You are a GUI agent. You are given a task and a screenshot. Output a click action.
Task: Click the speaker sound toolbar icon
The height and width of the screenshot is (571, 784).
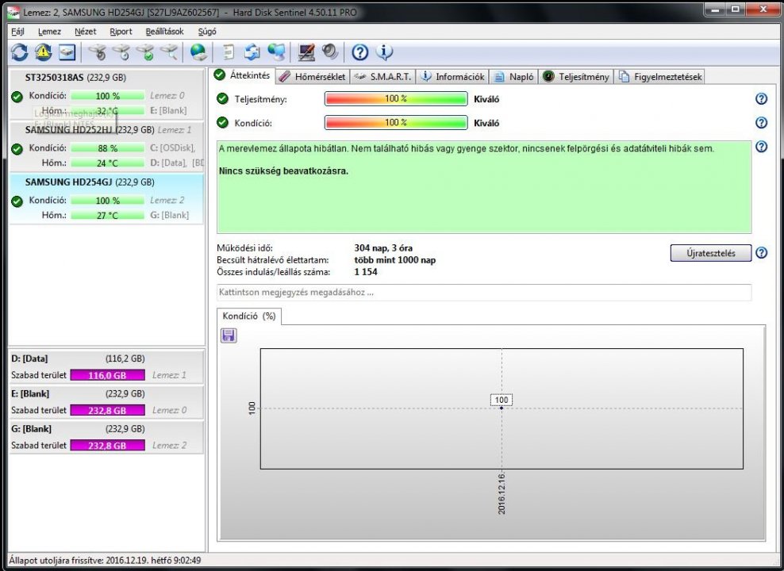(330, 52)
